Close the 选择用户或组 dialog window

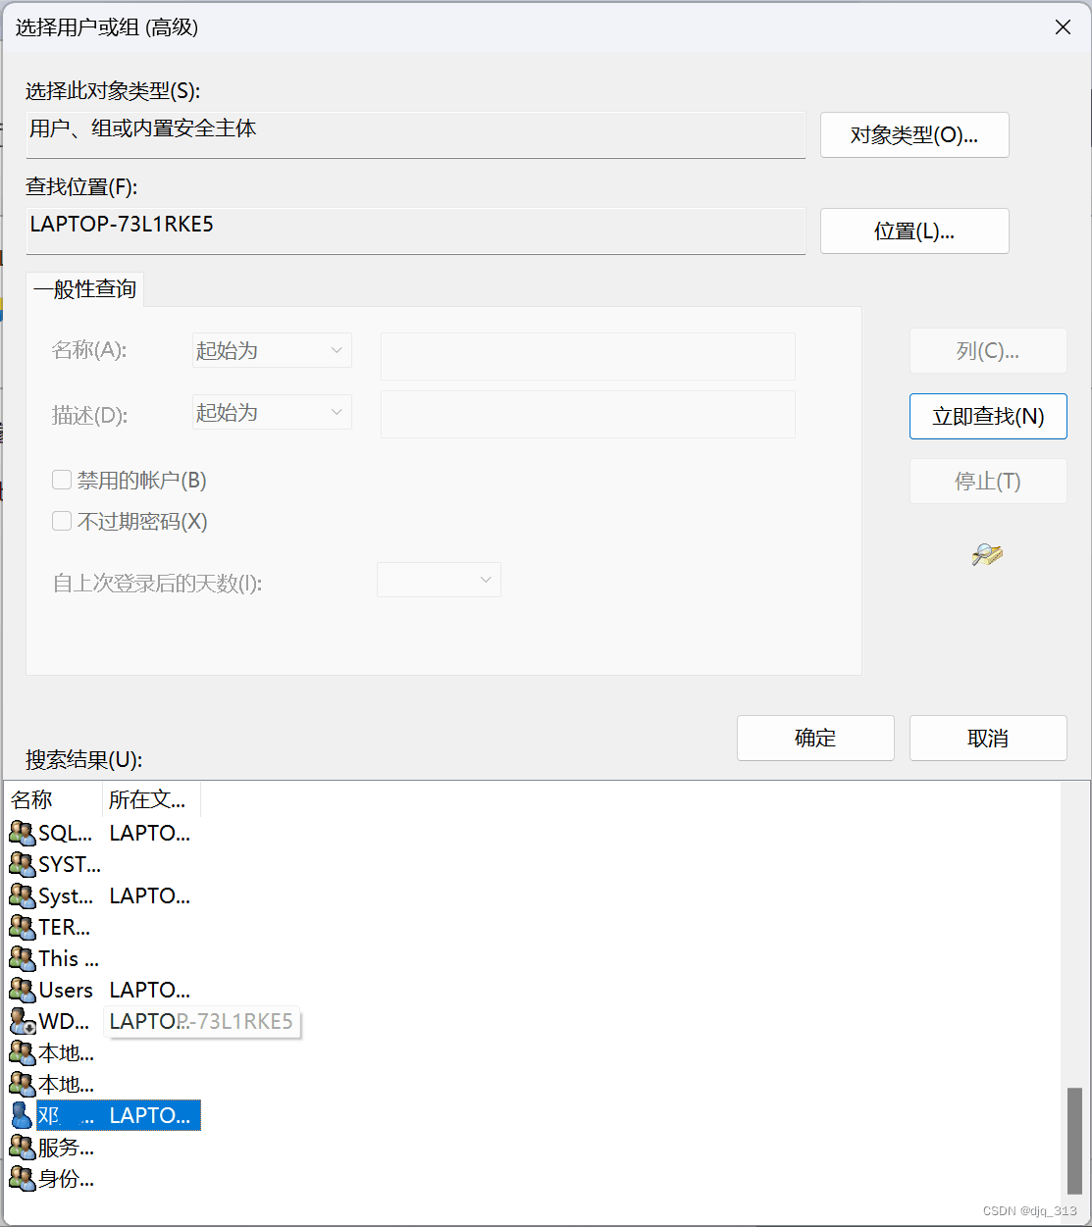click(1063, 27)
